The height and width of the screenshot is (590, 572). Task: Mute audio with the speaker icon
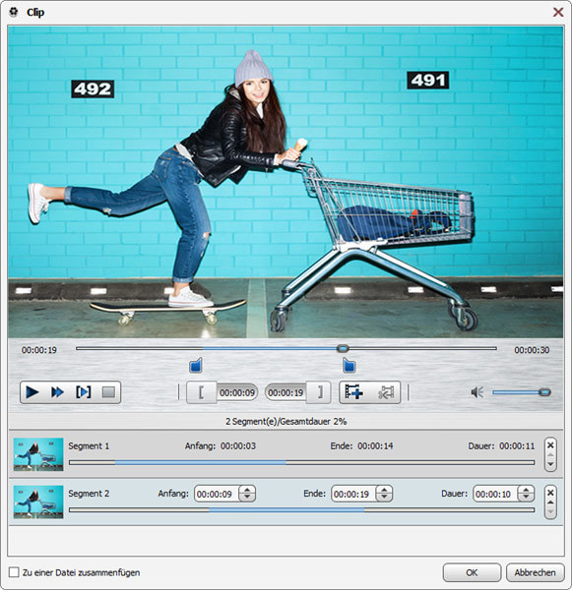477,392
